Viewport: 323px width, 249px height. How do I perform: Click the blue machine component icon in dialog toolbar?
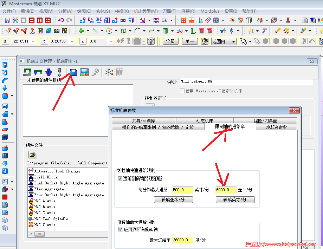click(x=49, y=72)
